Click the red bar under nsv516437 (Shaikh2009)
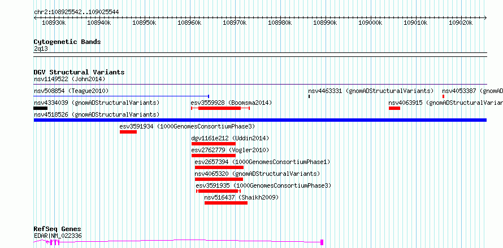Viewport: 503px width, 248px height. tap(226, 203)
